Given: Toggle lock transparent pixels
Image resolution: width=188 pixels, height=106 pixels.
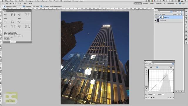Looking at the screenshot, I should click(x=159, y=14).
